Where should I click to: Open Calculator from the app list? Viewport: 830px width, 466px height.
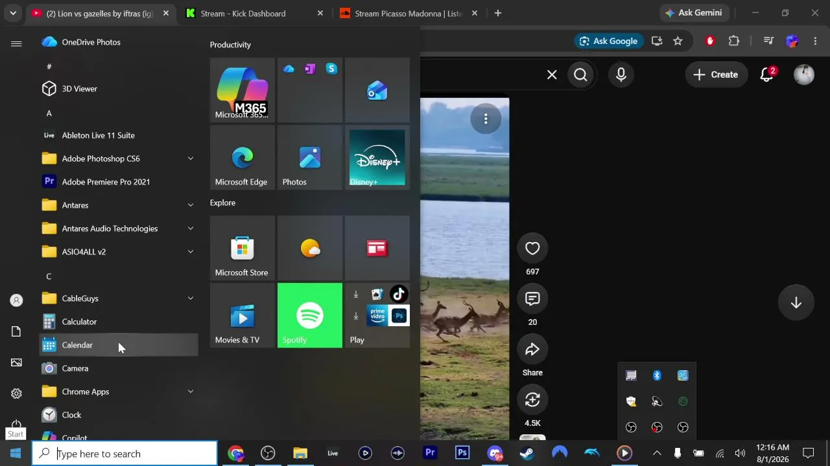pos(119,322)
